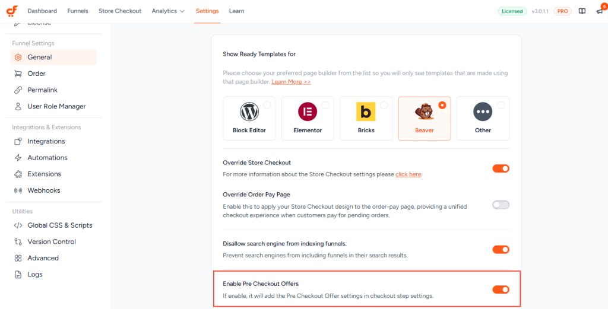This screenshot has width=608, height=309.
Task: Click the Automations lightning bolt icon
Action: pyautogui.click(x=18, y=158)
